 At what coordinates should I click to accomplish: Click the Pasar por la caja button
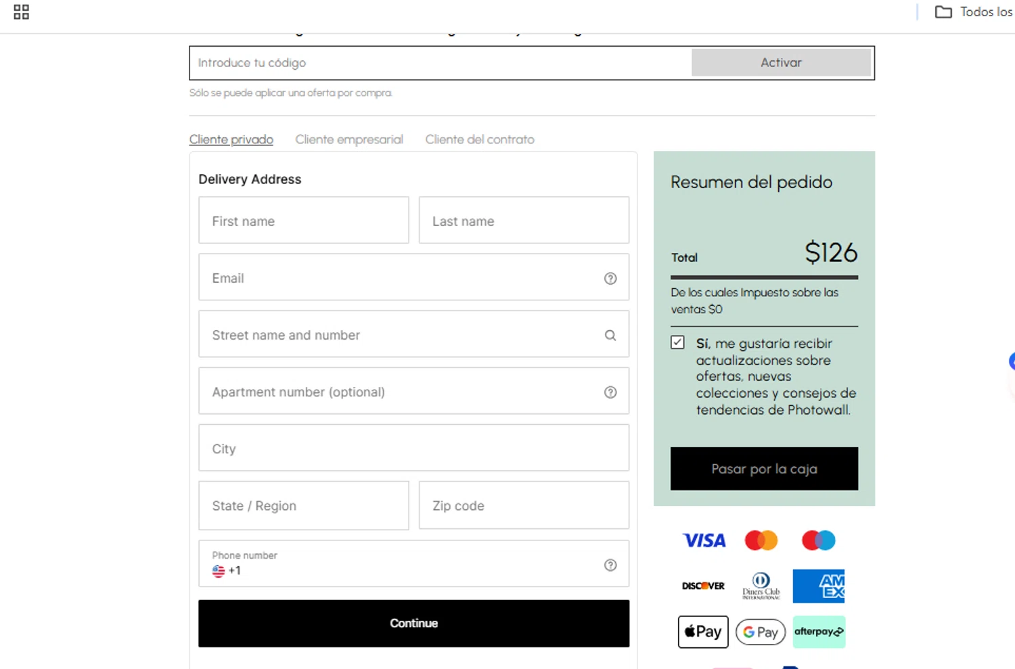pos(764,469)
